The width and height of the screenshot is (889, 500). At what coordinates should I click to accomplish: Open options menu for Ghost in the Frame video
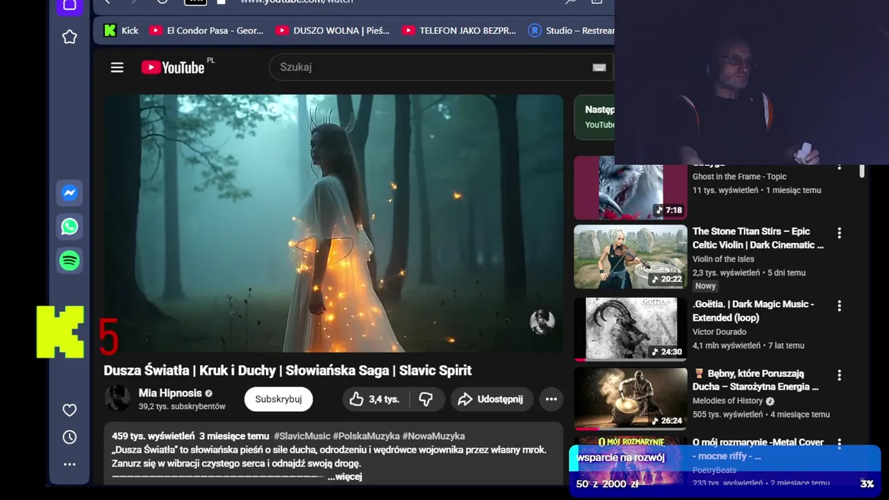point(839,166)
